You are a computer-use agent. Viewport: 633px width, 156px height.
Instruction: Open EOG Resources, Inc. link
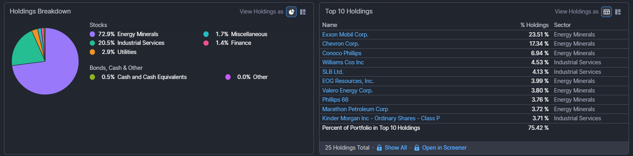(348, 81)
